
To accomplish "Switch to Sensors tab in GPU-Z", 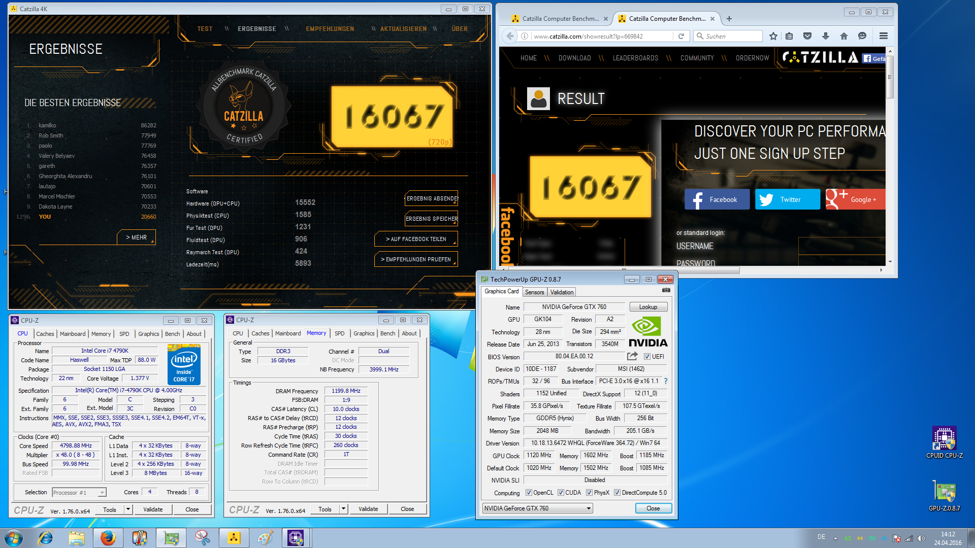I will coord(534,292).
